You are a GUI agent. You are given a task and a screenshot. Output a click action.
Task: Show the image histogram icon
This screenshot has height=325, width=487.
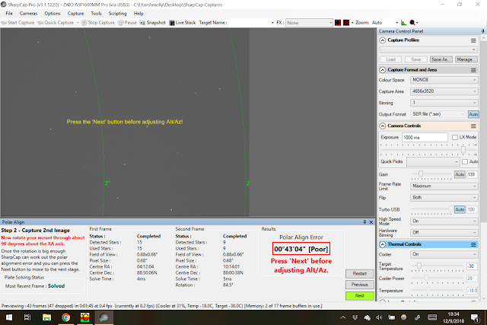pos(403,23)
